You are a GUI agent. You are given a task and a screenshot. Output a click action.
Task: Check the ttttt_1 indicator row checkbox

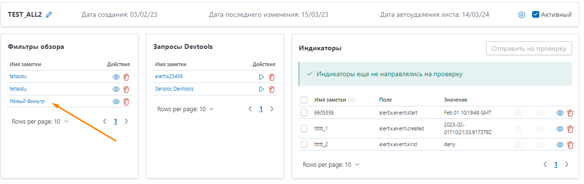304,128
